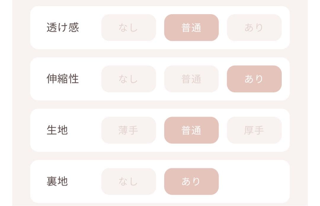Click the 伸縮性 label text

63,79
